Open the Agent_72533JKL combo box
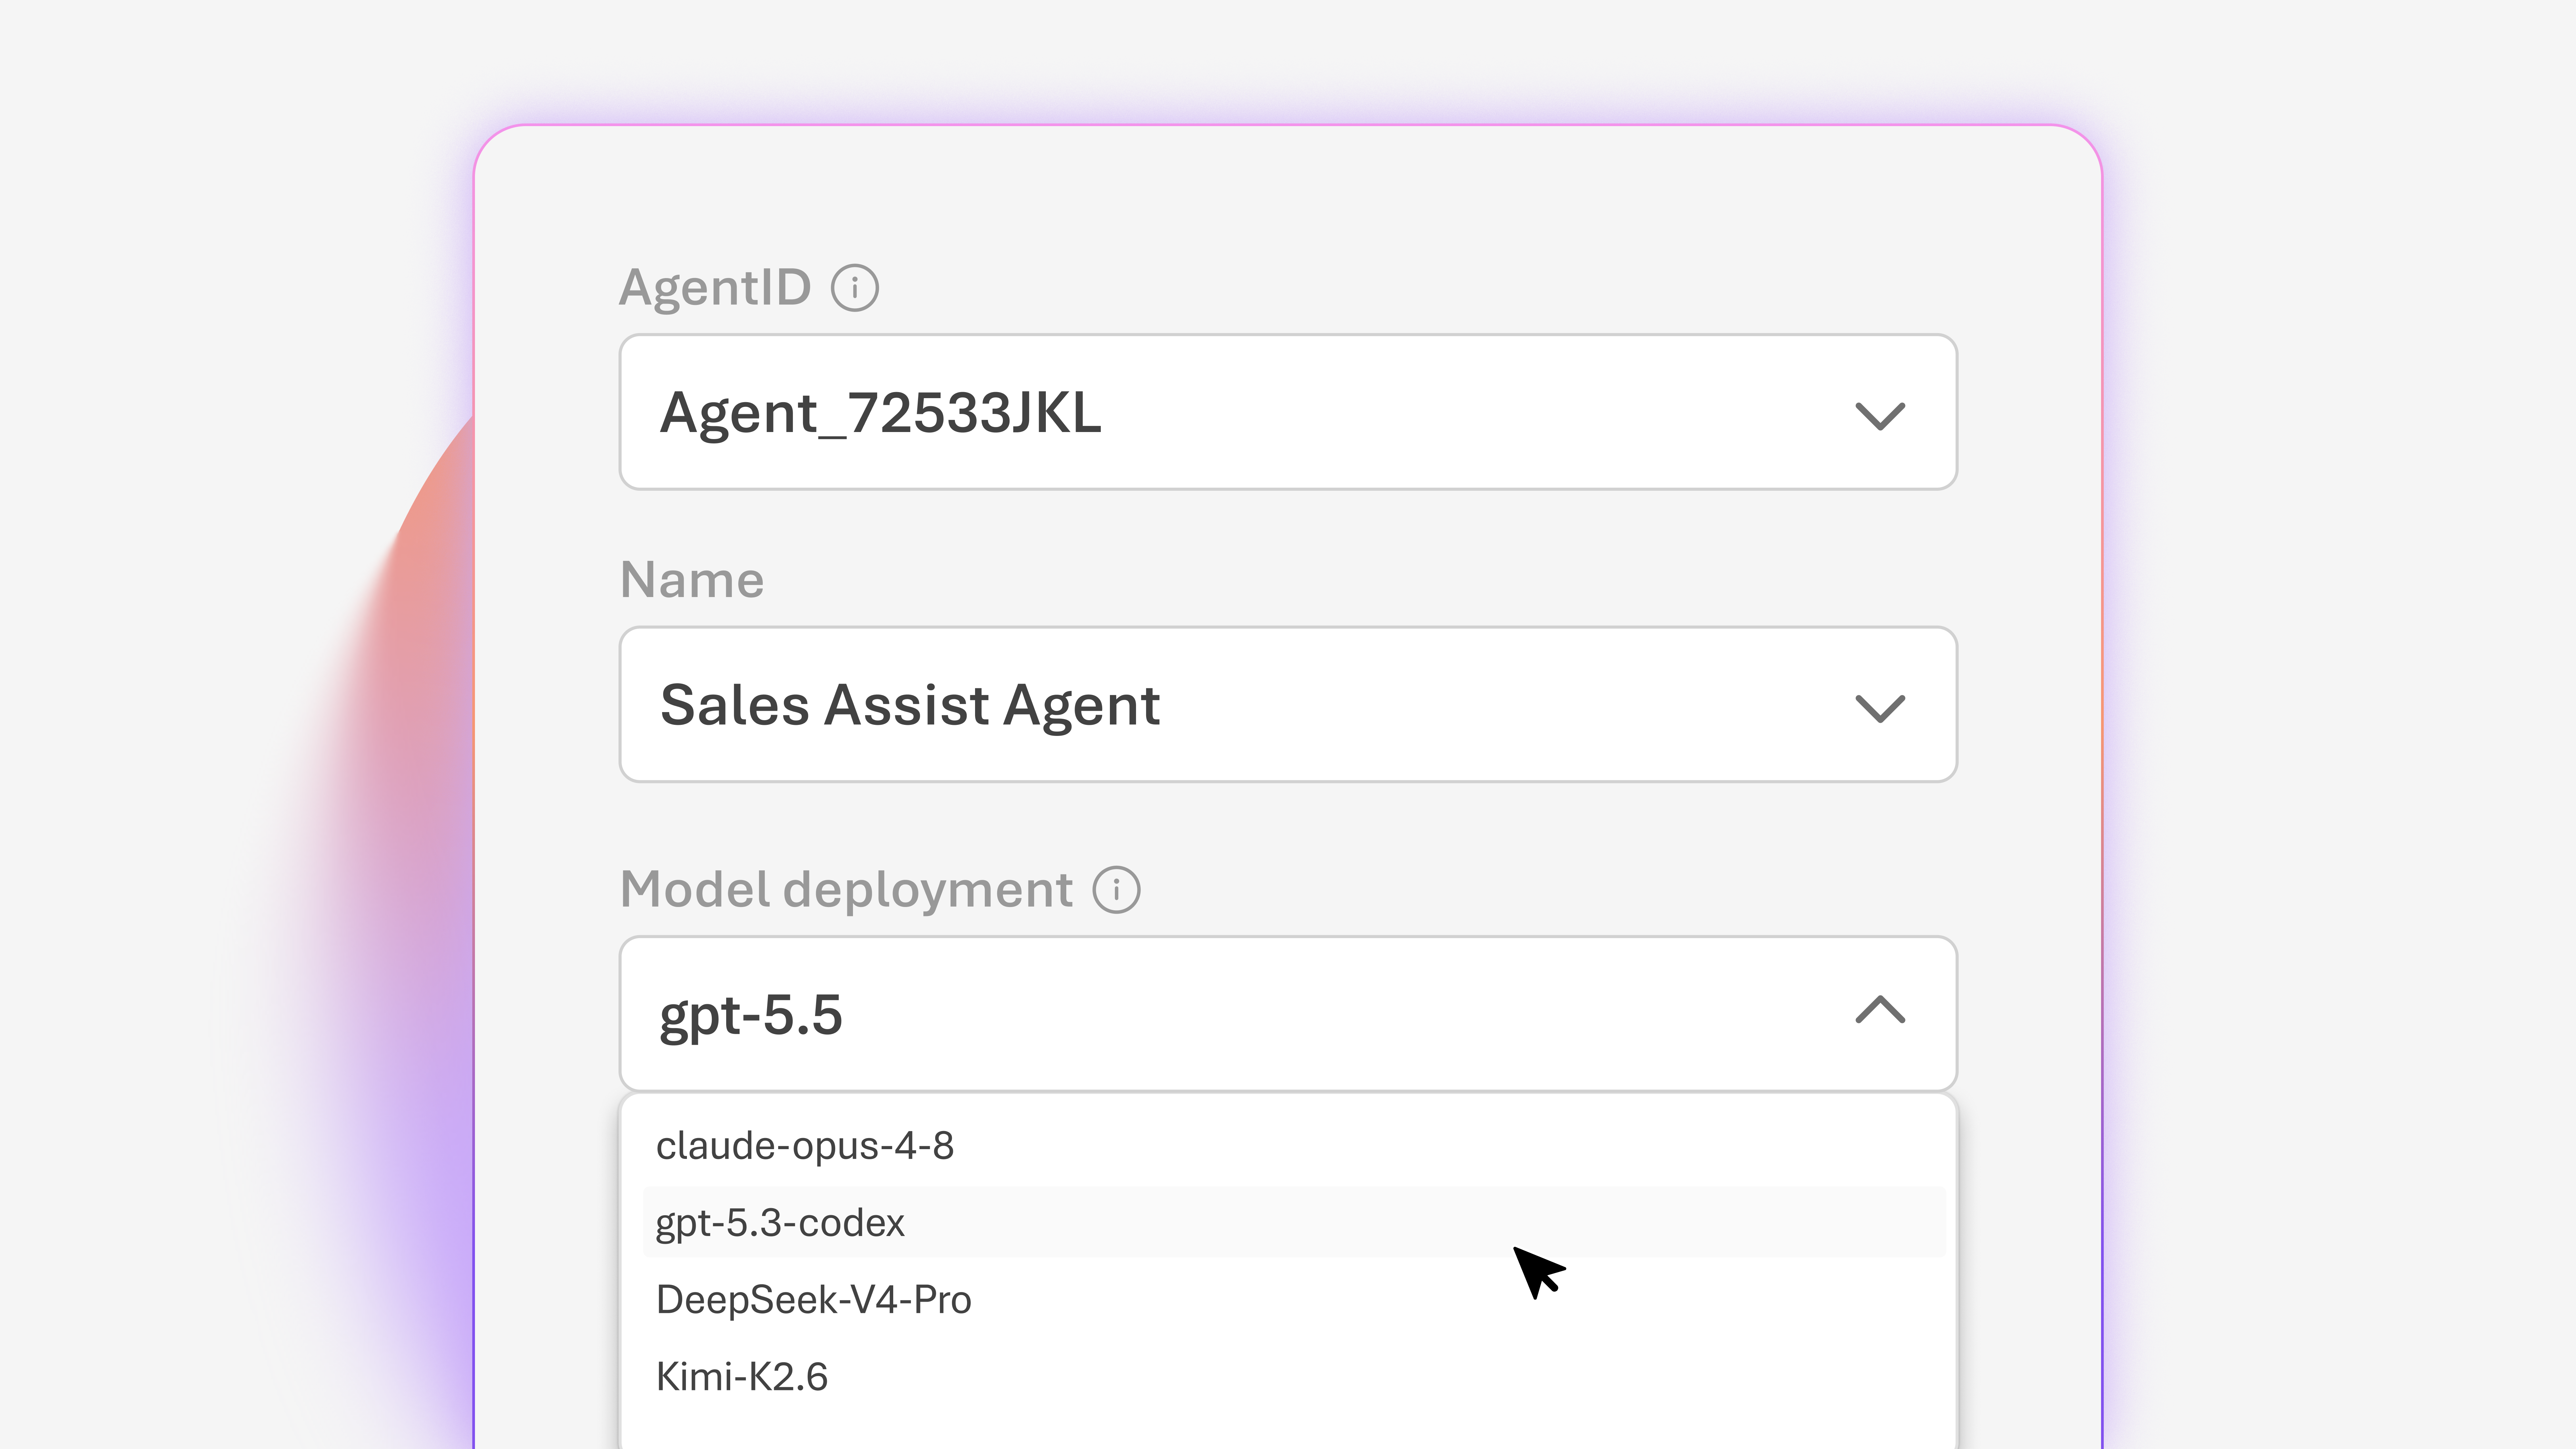 tap(1288, 412)
